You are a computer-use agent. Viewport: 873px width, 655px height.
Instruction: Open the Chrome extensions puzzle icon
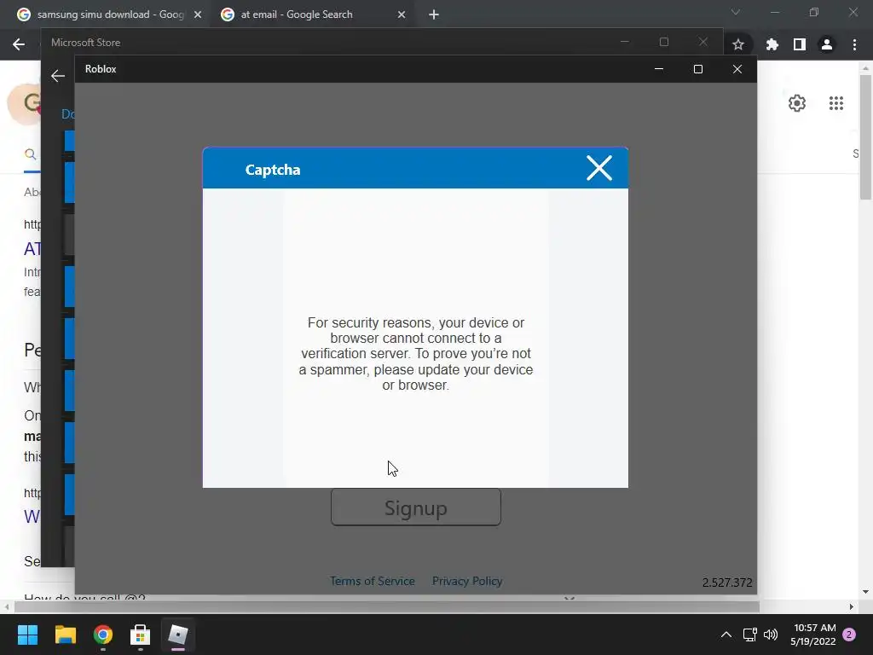(772, 44)
